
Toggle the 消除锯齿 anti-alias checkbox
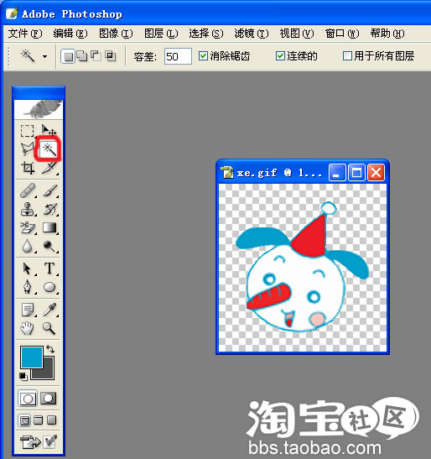203,55
